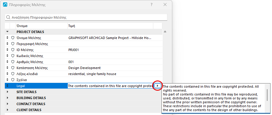Click the empty Σχόλια value cell
The height and width of the screenshot is (115, 272).
(110, 80)
